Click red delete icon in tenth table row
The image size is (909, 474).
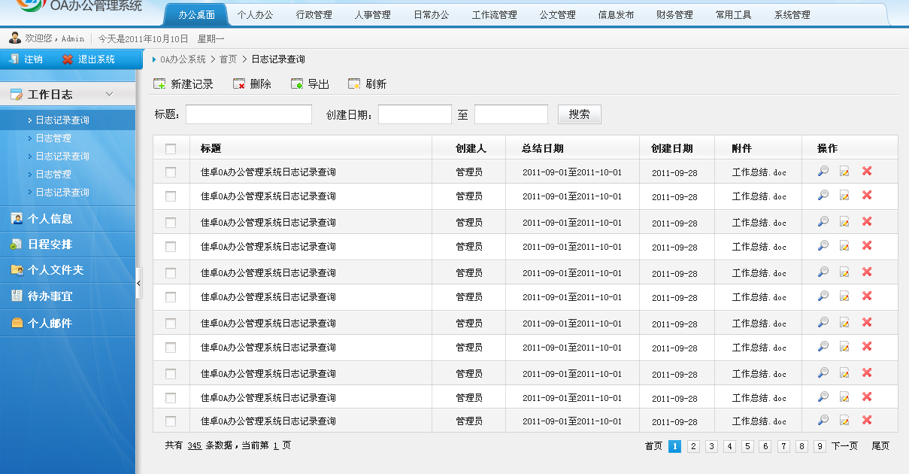click(x=867, y=397)
